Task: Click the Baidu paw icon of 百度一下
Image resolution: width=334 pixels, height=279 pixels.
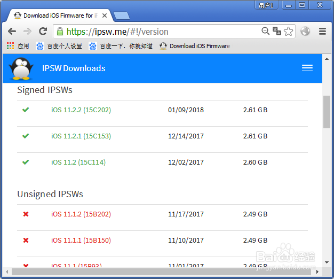Action: coord(93,46)
